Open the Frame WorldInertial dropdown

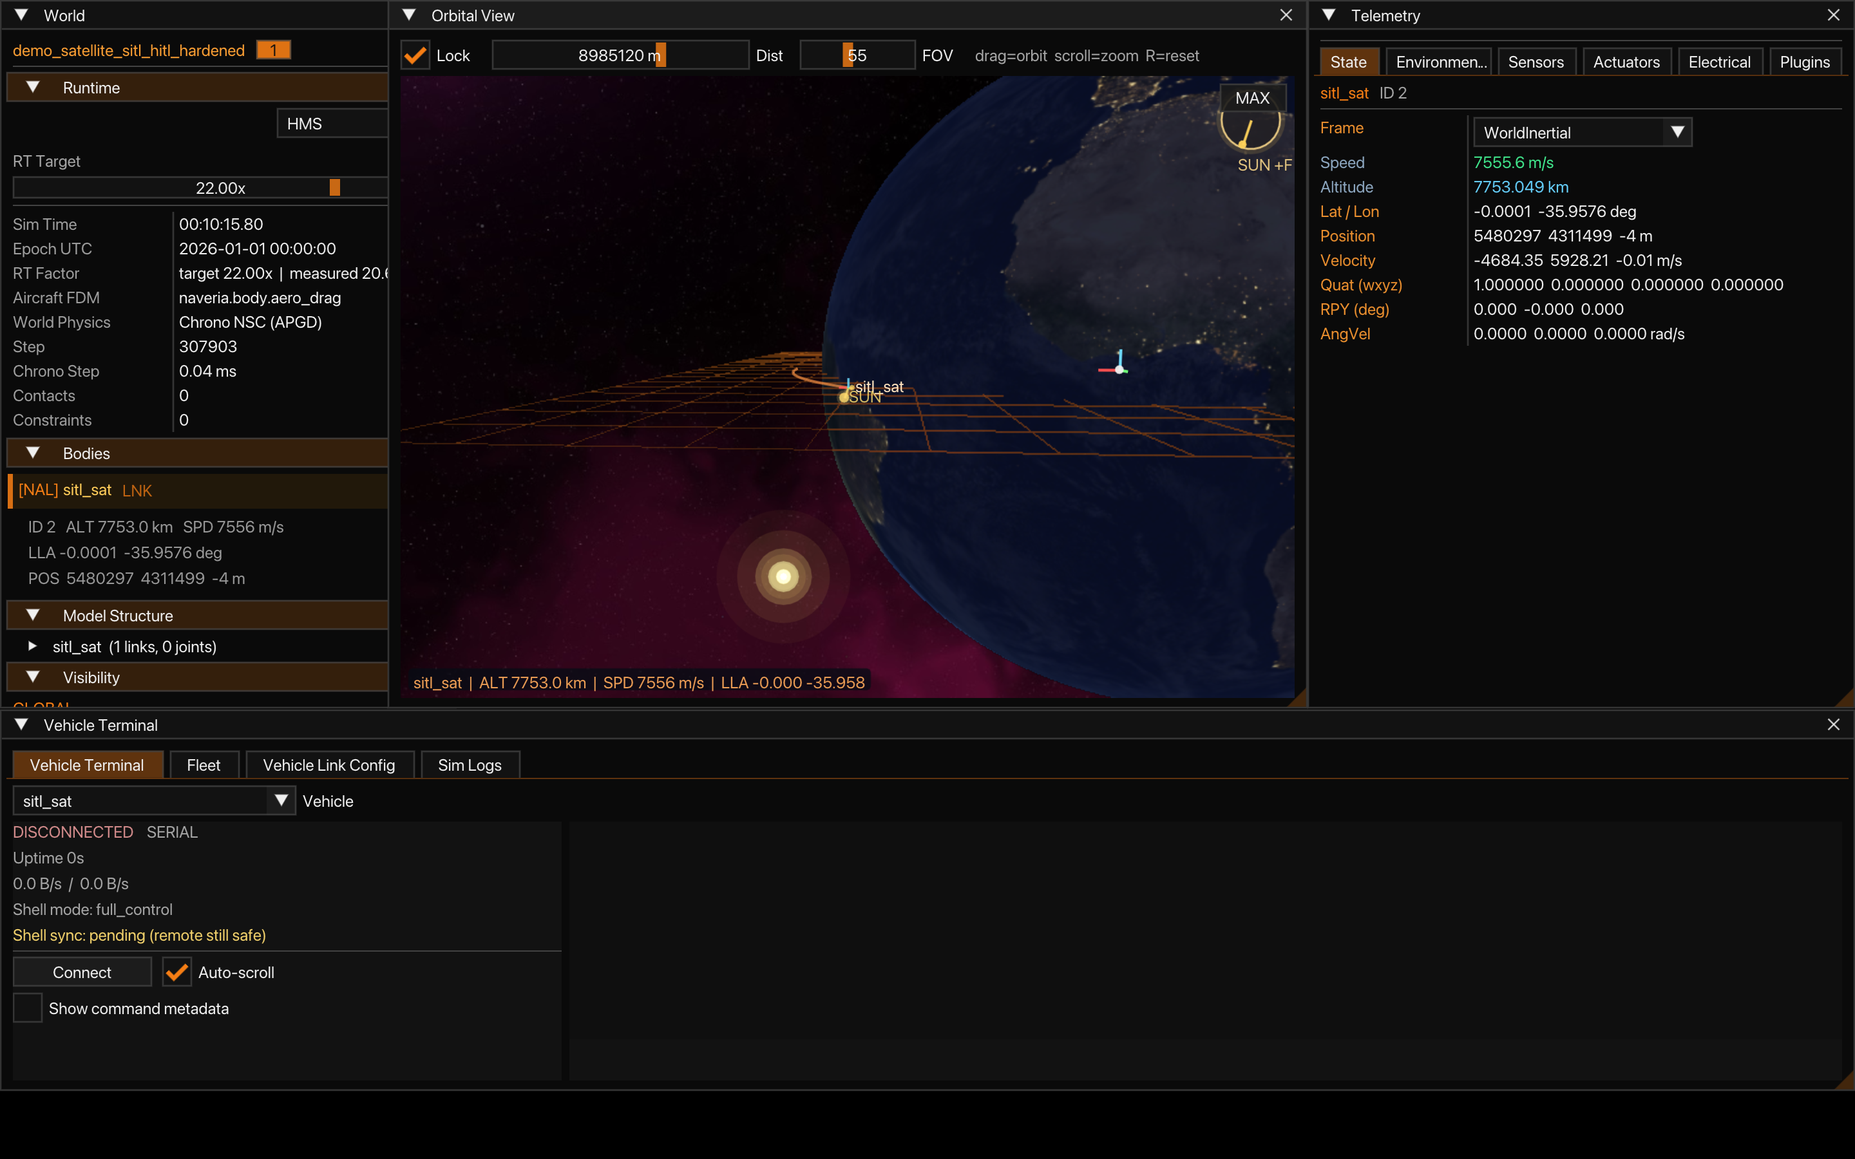click(1582, 133)
